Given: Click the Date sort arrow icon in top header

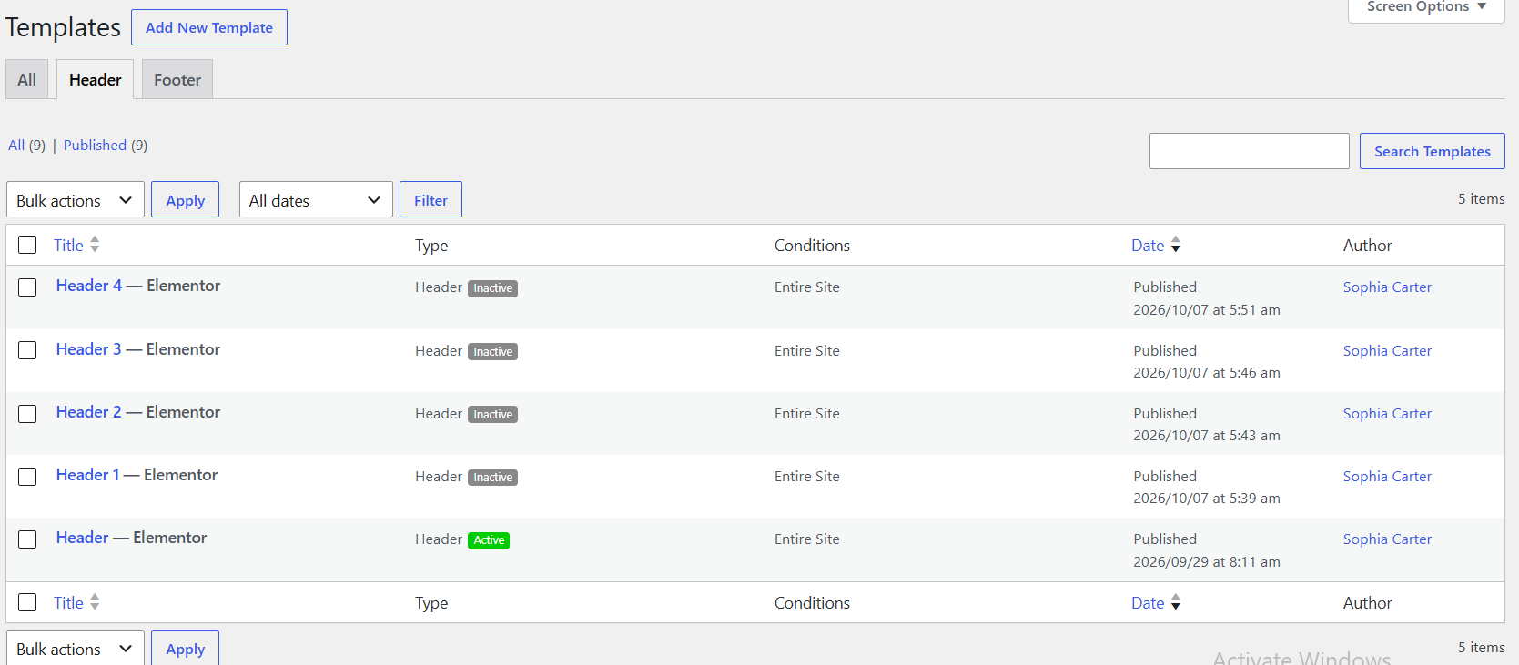Looking at the screenshot, I should (x=1176, y=245).
